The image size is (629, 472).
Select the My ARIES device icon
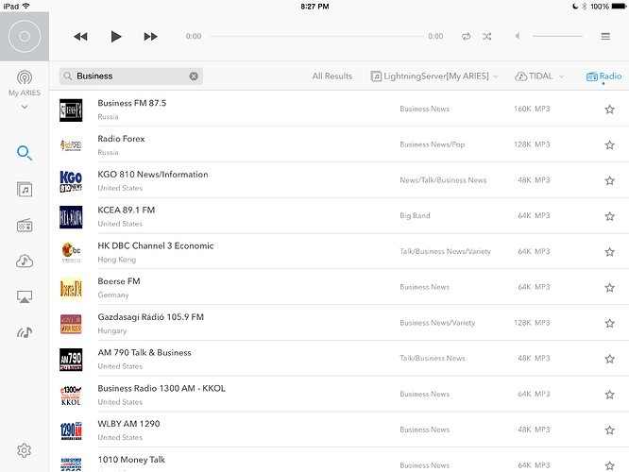[25, 77]
